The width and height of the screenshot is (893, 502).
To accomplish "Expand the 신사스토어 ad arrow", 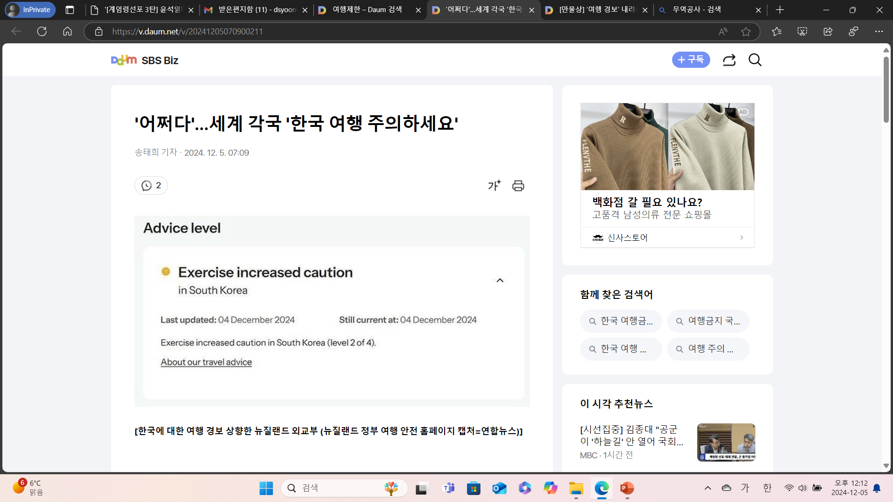I will pos(741,238).
